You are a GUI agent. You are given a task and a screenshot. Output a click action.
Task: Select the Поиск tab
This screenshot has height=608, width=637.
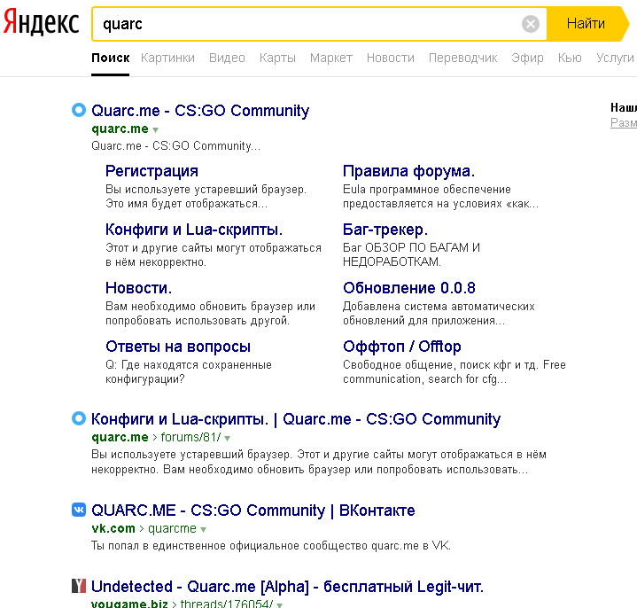[x=111, y=58]
